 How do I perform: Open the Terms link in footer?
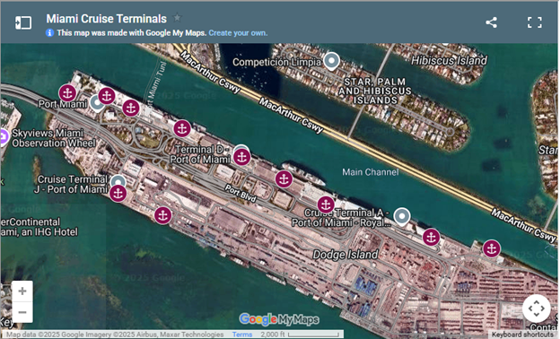coord(242,335)
